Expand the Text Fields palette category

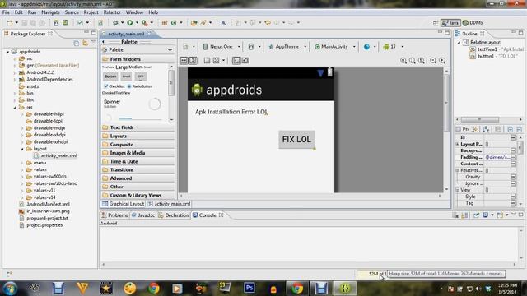click(138, 127)
